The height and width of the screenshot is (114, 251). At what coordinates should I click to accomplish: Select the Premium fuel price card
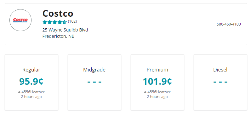pos(157,82)
